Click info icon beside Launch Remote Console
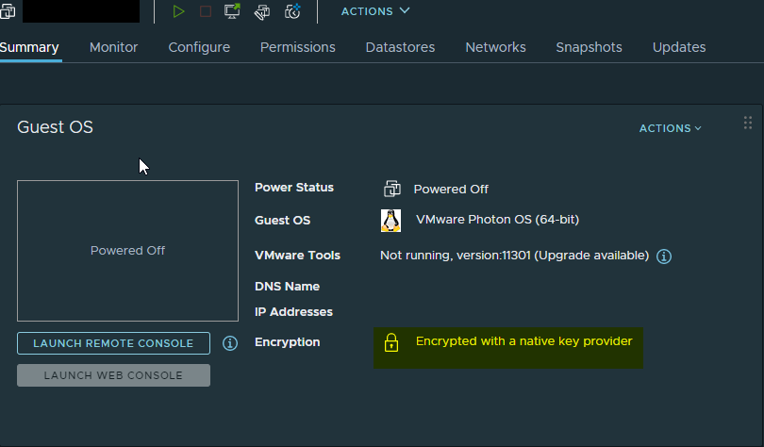This screenshot has width=764, height=447. (230, 343)
